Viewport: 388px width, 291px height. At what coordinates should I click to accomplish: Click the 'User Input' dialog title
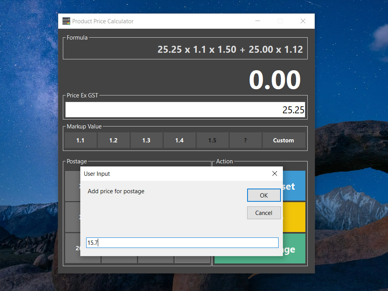coord(97,174)
